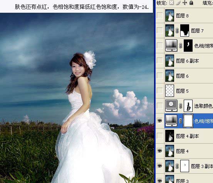The width and height of the screenshot is (213, 183).
Task: Click the lock transparent pixels icon
Action: [x=172, y=3]
